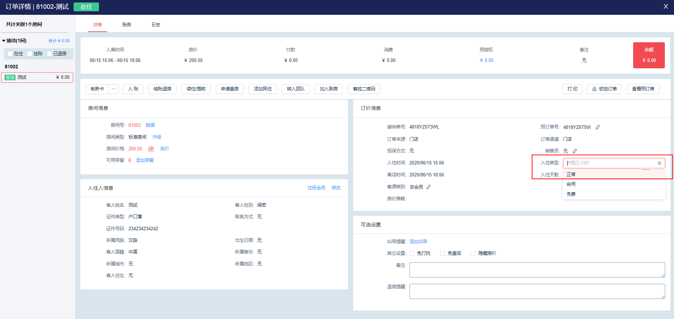The image size is (674, 319).
Task: Toggle the 在住 filter checkbox
Action: pos(10,54)
